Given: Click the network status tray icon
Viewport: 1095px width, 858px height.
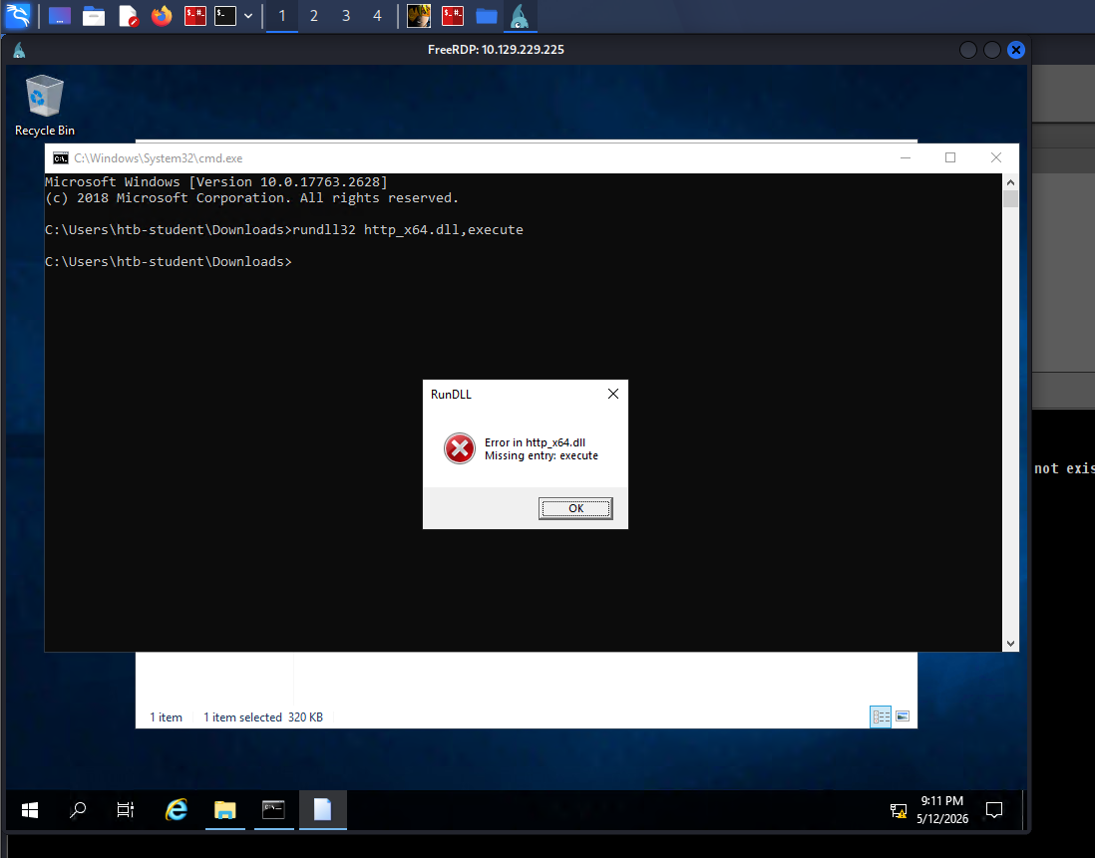Looking at the screenshot, I should [899, 810].
